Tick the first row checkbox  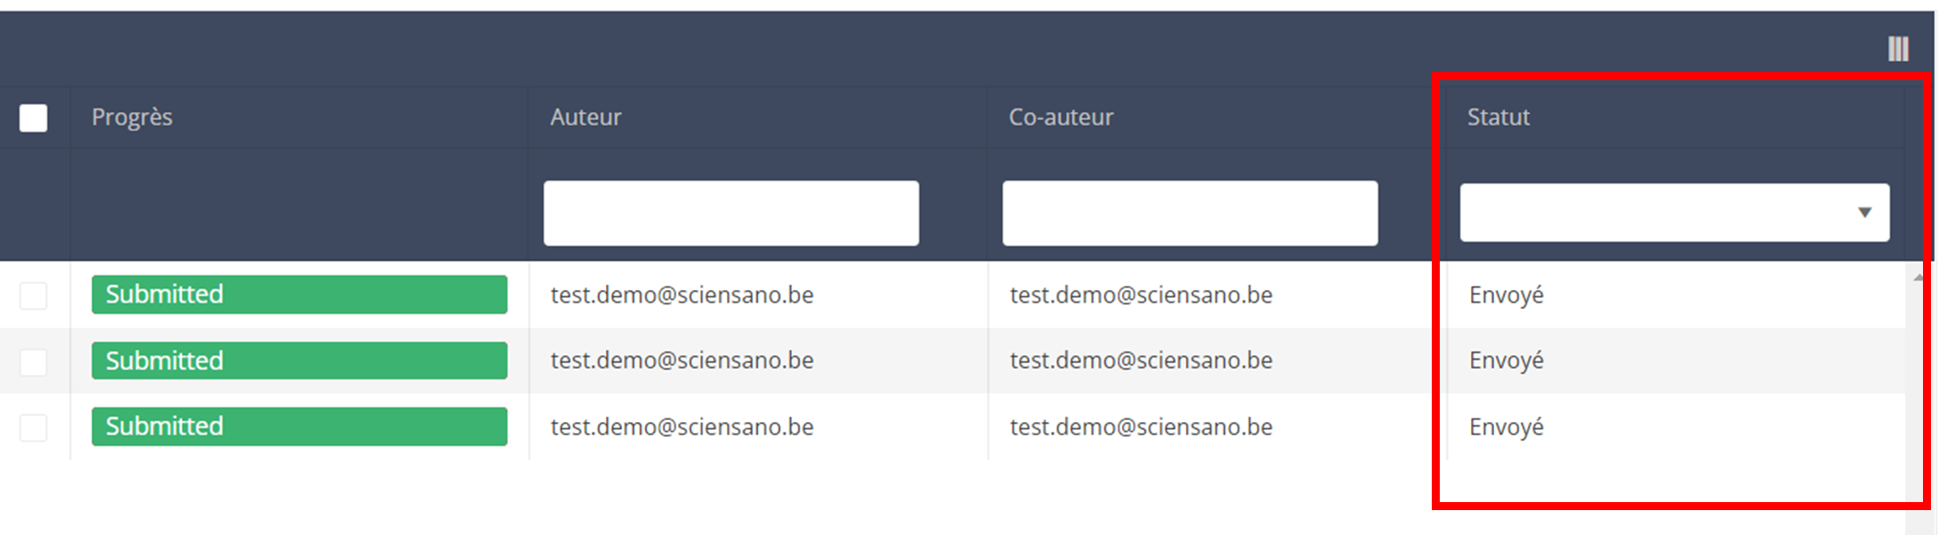click(34, 296)
